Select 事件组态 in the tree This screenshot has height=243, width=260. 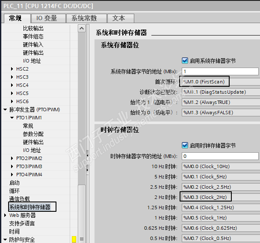[x=33, y=36]
